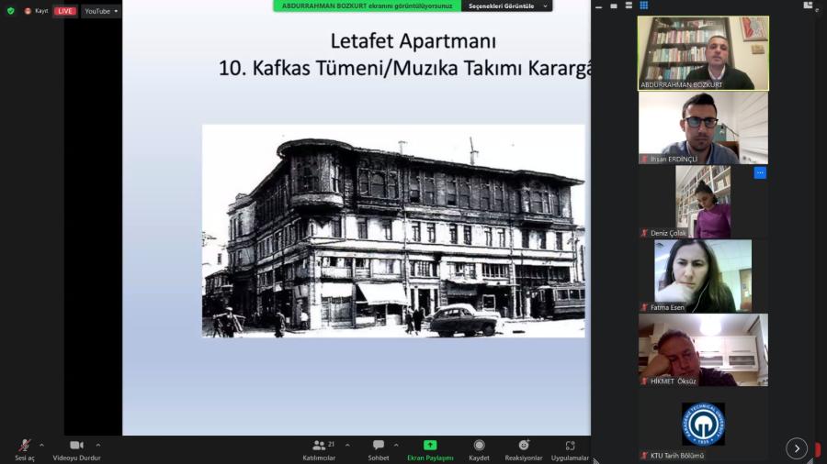Open video options arrow beside Videoyu Durdur

(x=98, y=446)
